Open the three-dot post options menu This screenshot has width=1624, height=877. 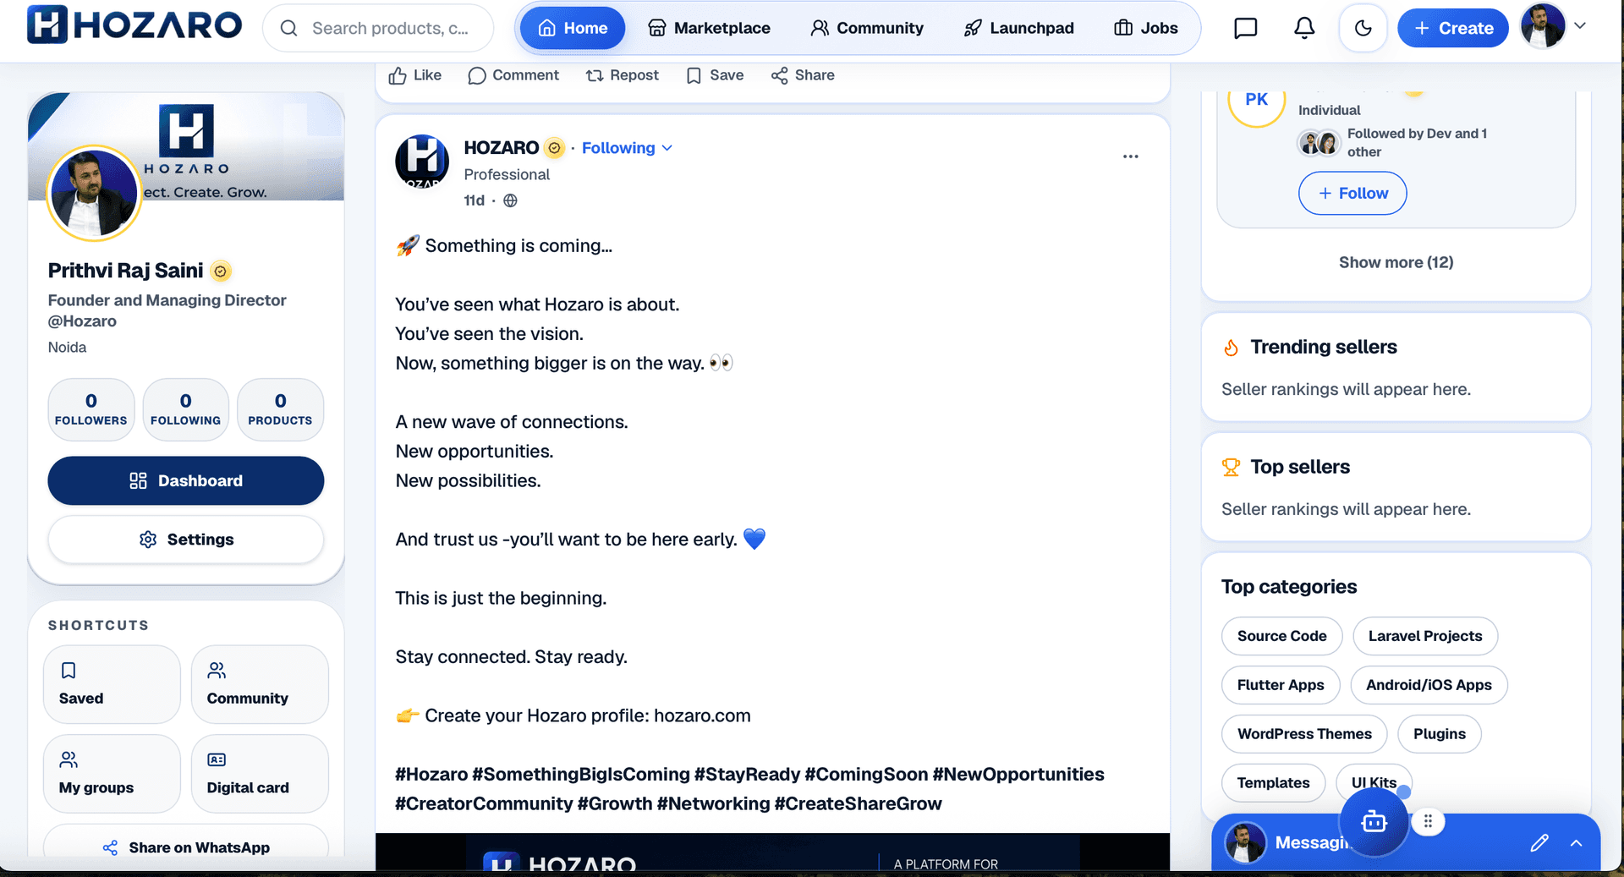[x=1130, y=156]
